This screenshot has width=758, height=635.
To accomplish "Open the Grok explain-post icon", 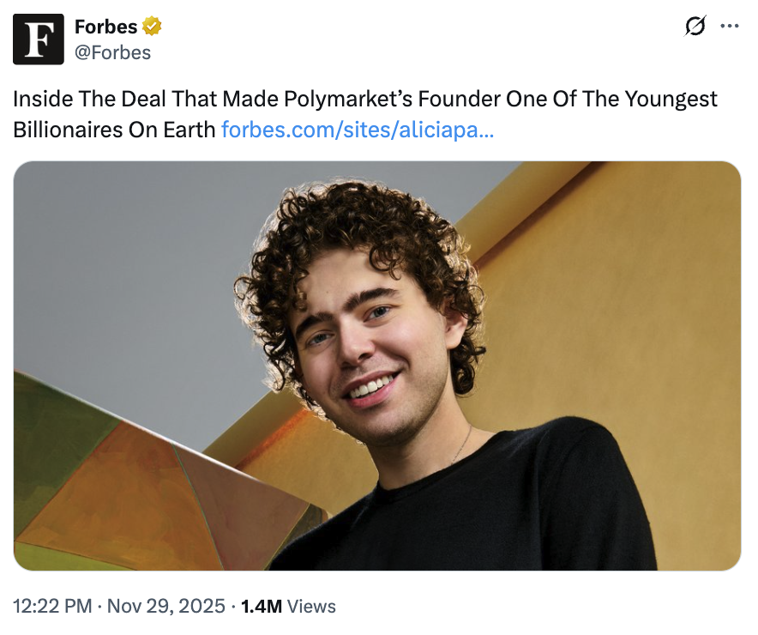I will pyautogui.click(x=694, y=27).
